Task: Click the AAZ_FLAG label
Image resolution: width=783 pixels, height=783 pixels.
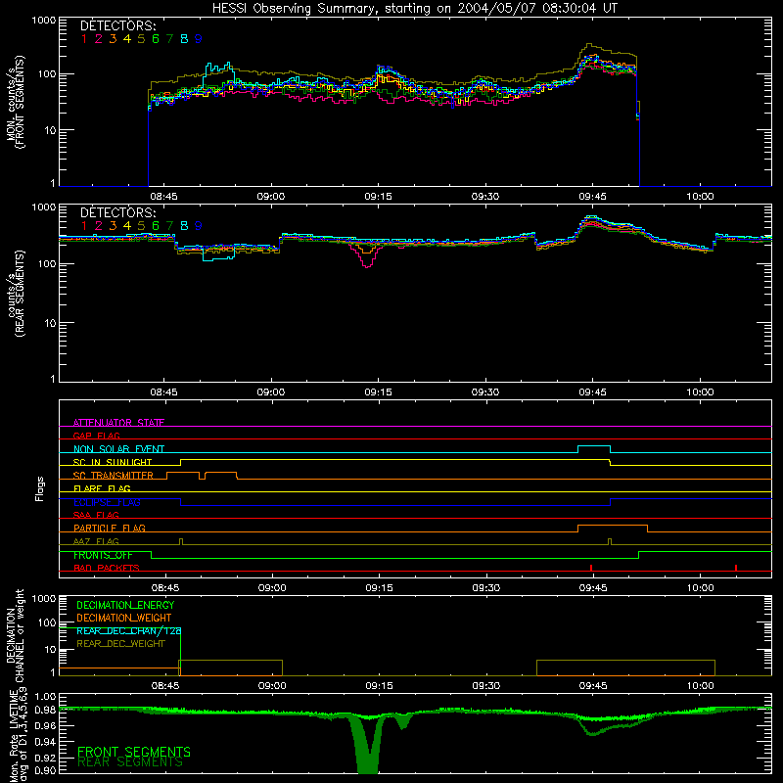Action: click(96, 541)
